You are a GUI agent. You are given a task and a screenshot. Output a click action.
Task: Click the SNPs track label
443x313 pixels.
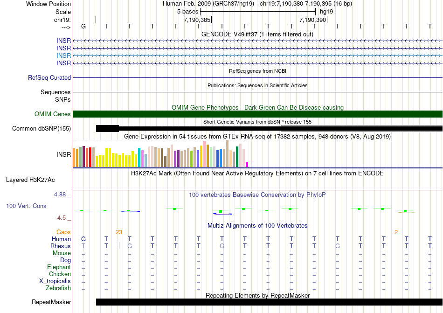click(63, 99)
